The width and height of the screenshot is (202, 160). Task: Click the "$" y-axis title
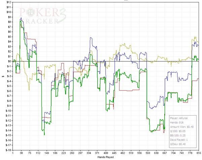tap(2, 76)
